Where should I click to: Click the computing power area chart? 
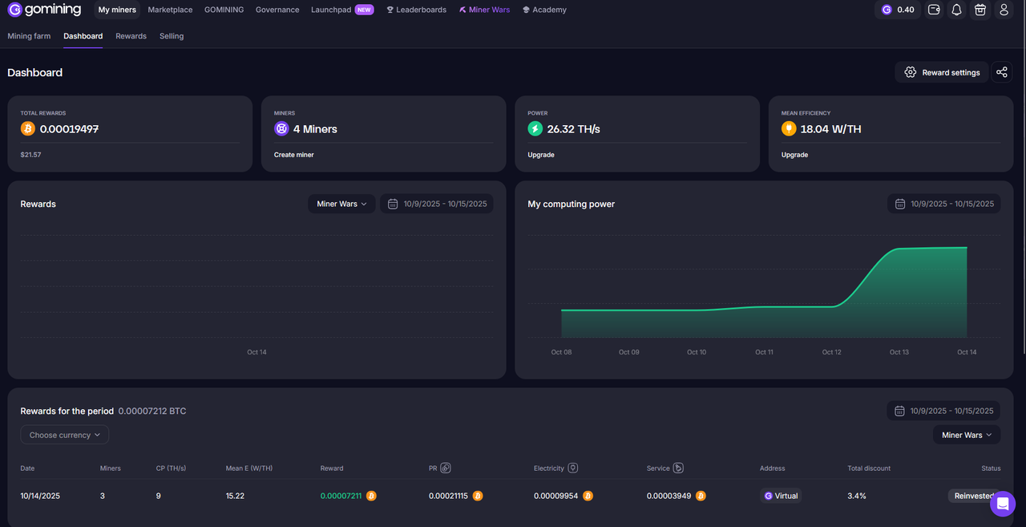764,292
